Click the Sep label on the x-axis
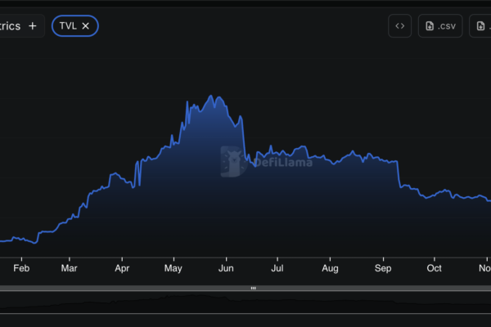Image resolution: width=491 pixels, height=327 pixels. (x=383, y=268)
